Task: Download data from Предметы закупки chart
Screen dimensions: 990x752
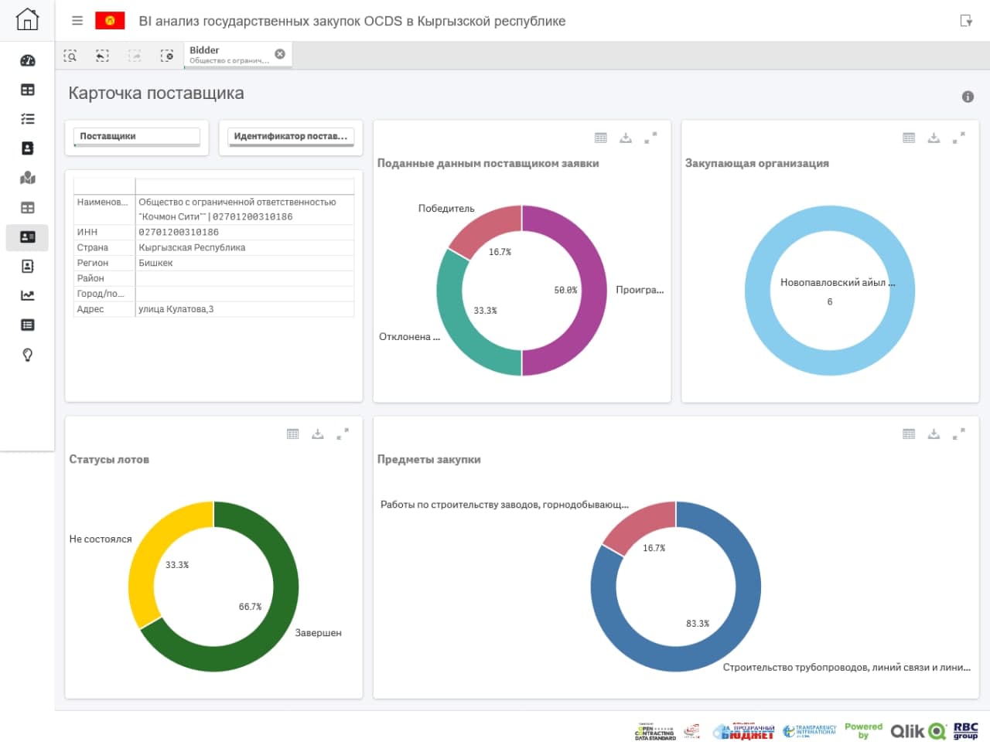Action: [934, 434]
